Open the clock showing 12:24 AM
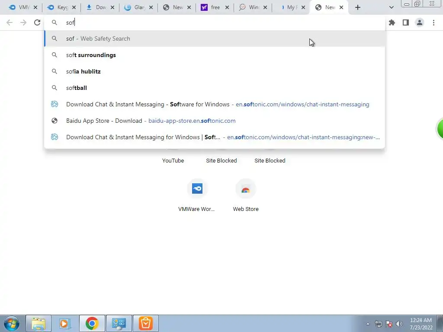443x332 pixels. pyautogui.click(x=421, y=324)
